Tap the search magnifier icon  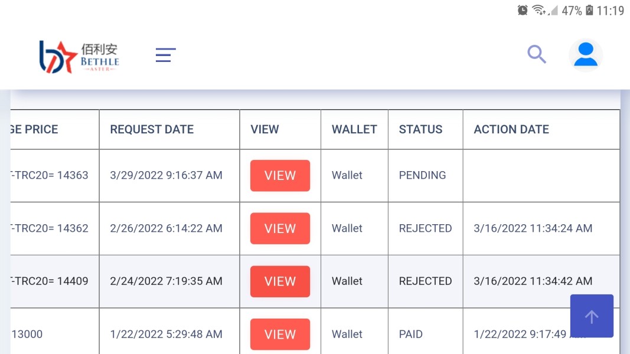(x=536, y=54)
